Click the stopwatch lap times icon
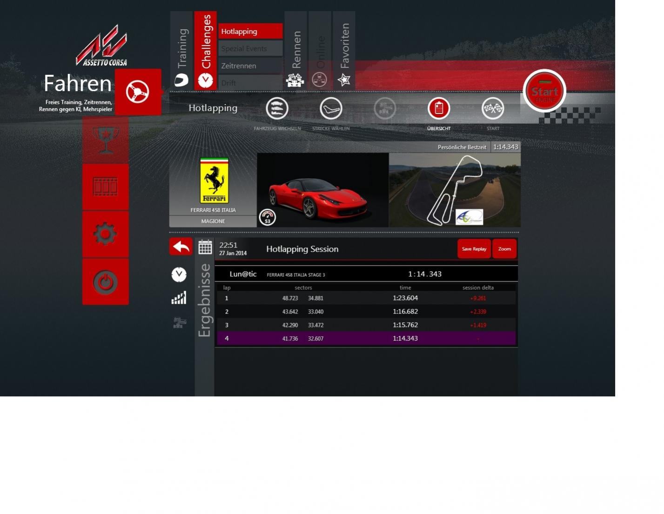Viewport: 664px width, 514px height. click(179, 274)
